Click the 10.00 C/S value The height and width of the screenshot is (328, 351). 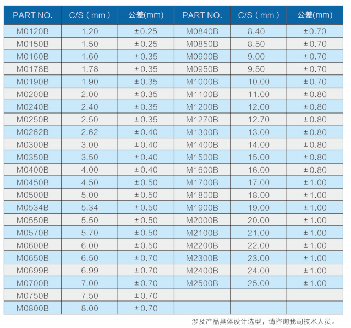click(x=259, y=82)
